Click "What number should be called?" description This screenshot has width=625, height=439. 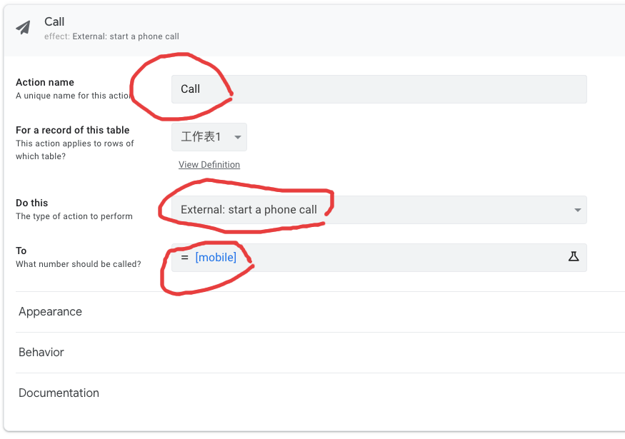pyautogui.click(x=79, y=264)
